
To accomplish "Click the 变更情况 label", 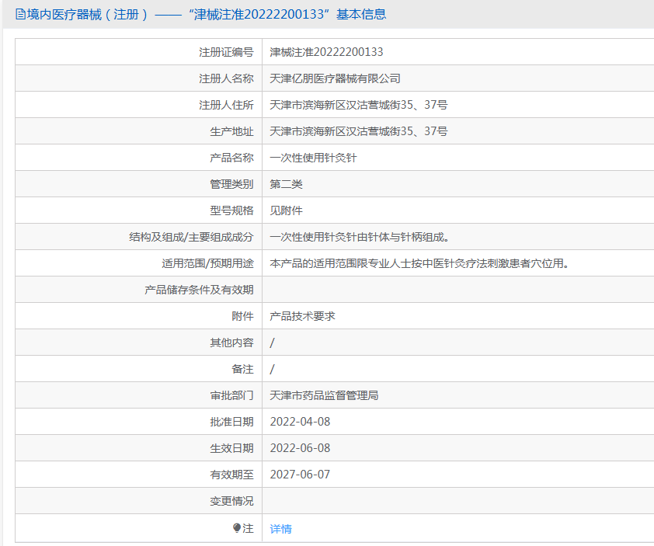I will pos(231,501).
